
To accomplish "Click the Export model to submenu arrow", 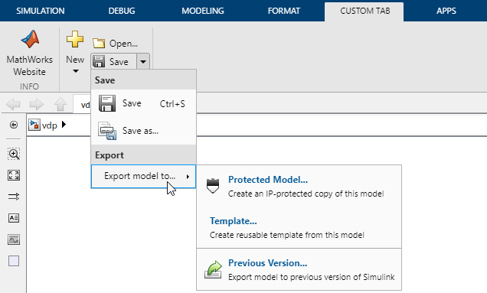I will click(188, 177).
